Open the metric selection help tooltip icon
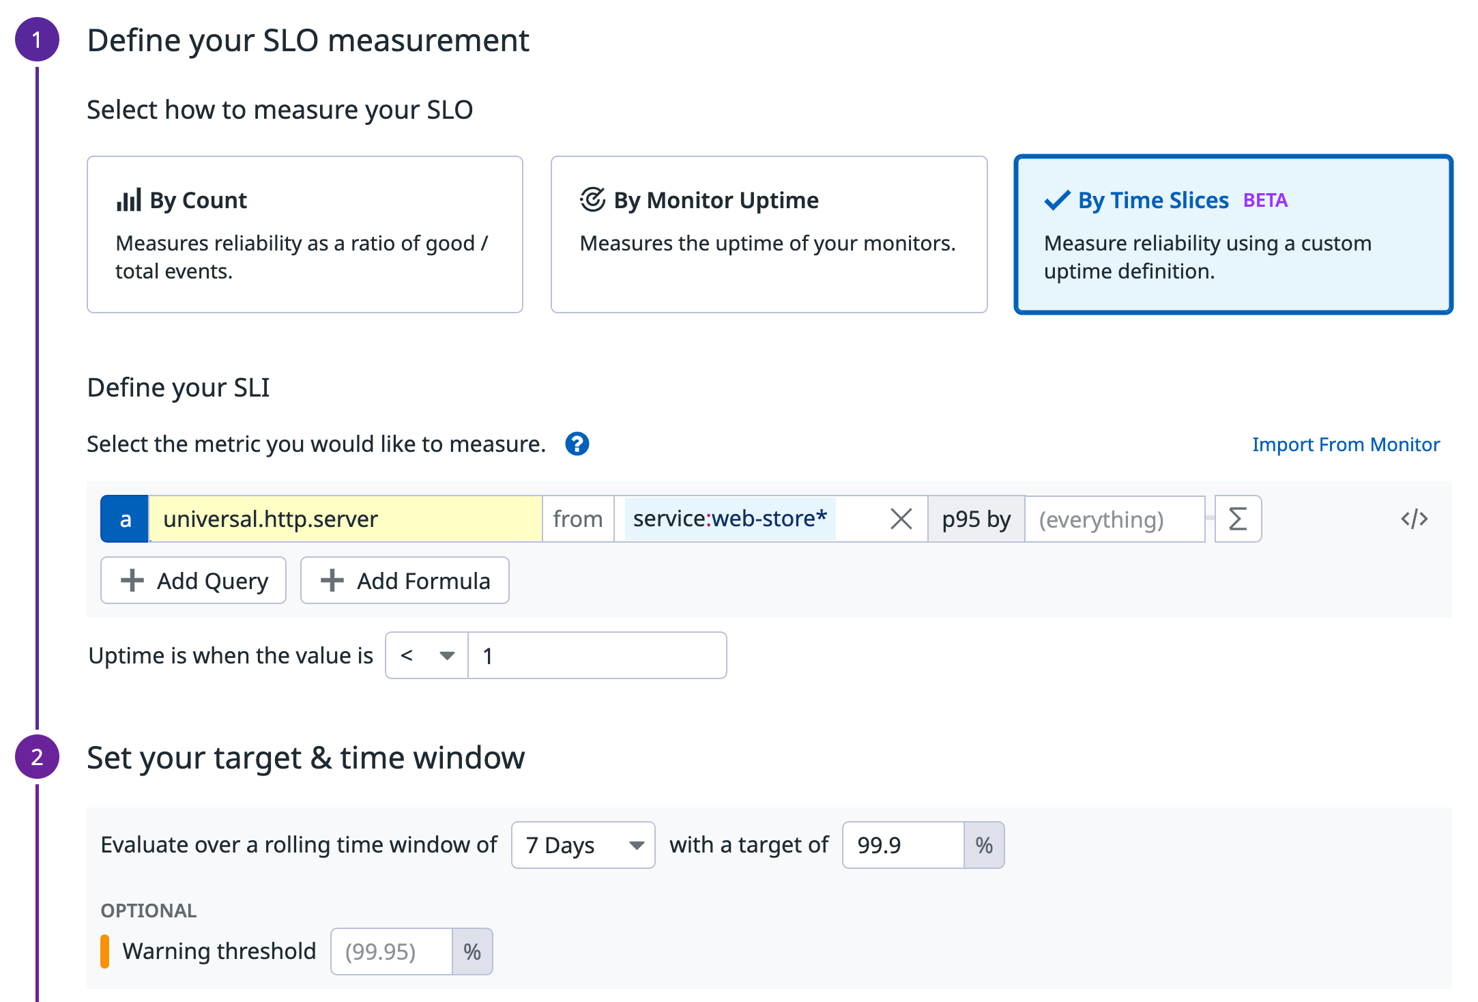This screenshot has height=1002, width=1478. coord(577,444)
